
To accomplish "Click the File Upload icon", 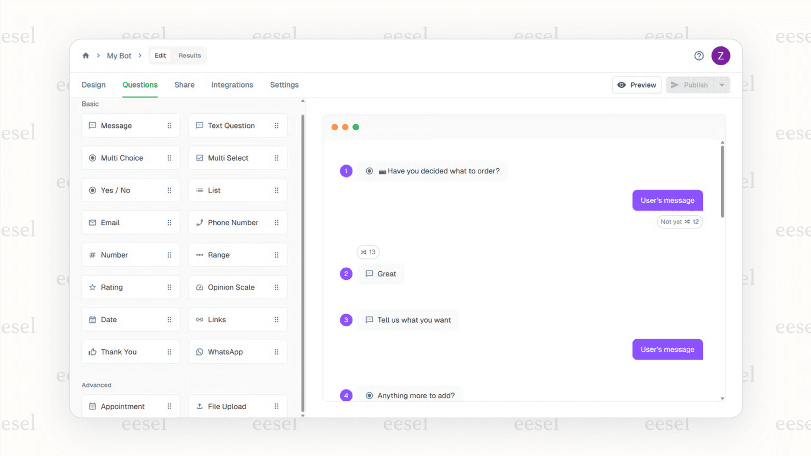I will click(x=200, y=406).
